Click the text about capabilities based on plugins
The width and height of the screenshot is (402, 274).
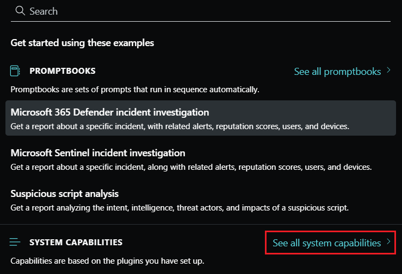click(x=107, y=261)
